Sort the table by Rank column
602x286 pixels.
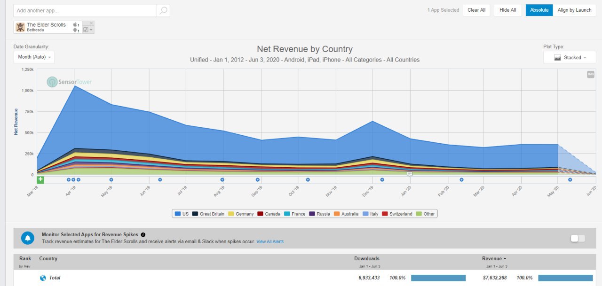click(25, 259)
